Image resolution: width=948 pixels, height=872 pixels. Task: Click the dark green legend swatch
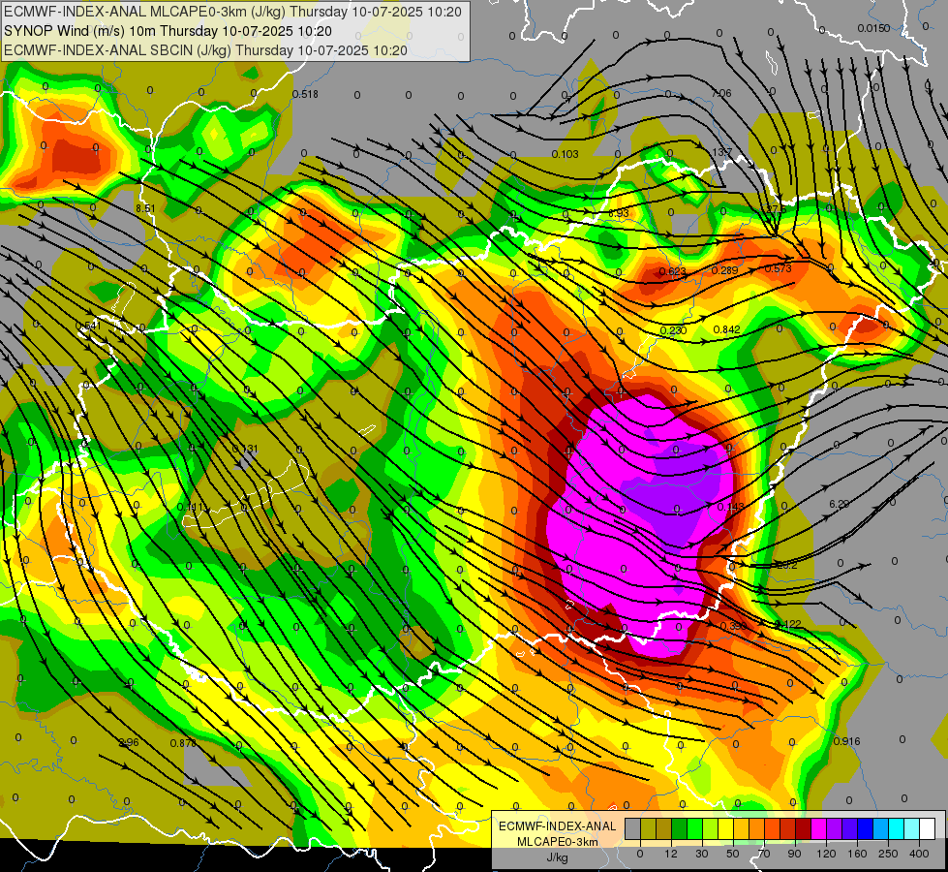point(680,829)
